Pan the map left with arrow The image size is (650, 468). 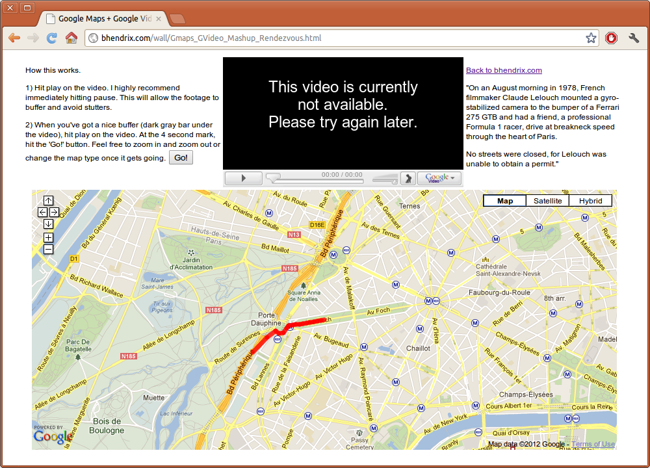click(x=42, y=212)
